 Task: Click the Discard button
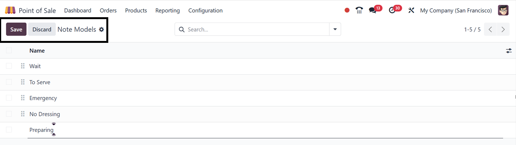pos(42,29)
